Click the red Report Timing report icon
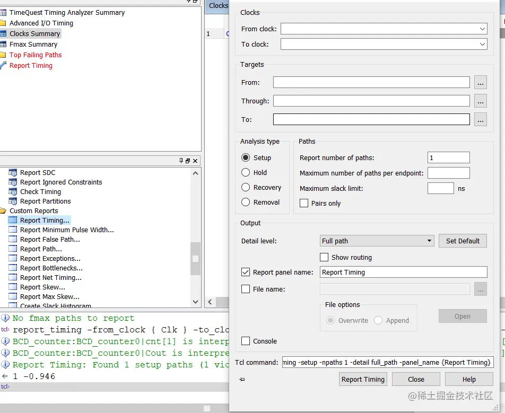 click(x=3, y=66)
